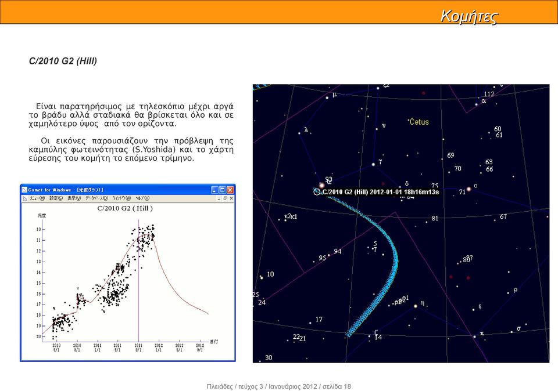
Task: Click the Comet for Windows title bar app icon
Action: [x=24, y=190]
